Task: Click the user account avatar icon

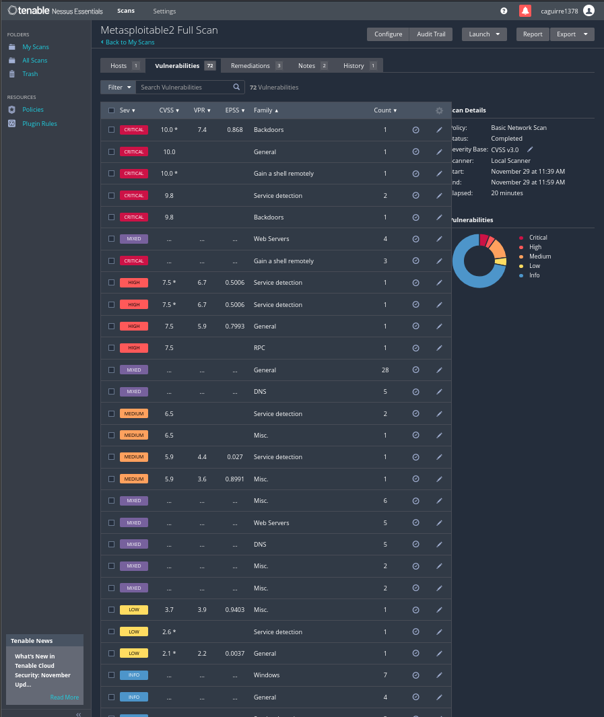Action: (x=589, y=11)
